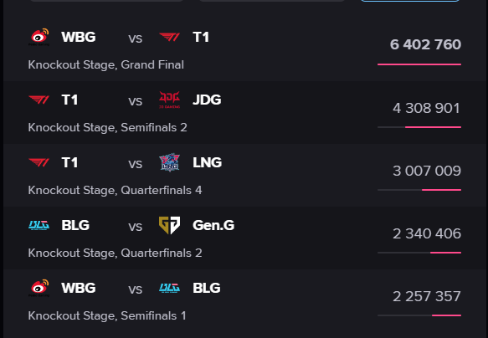488x338 pixels.
Task: Select the JDG team name
Action: [207, 100]
